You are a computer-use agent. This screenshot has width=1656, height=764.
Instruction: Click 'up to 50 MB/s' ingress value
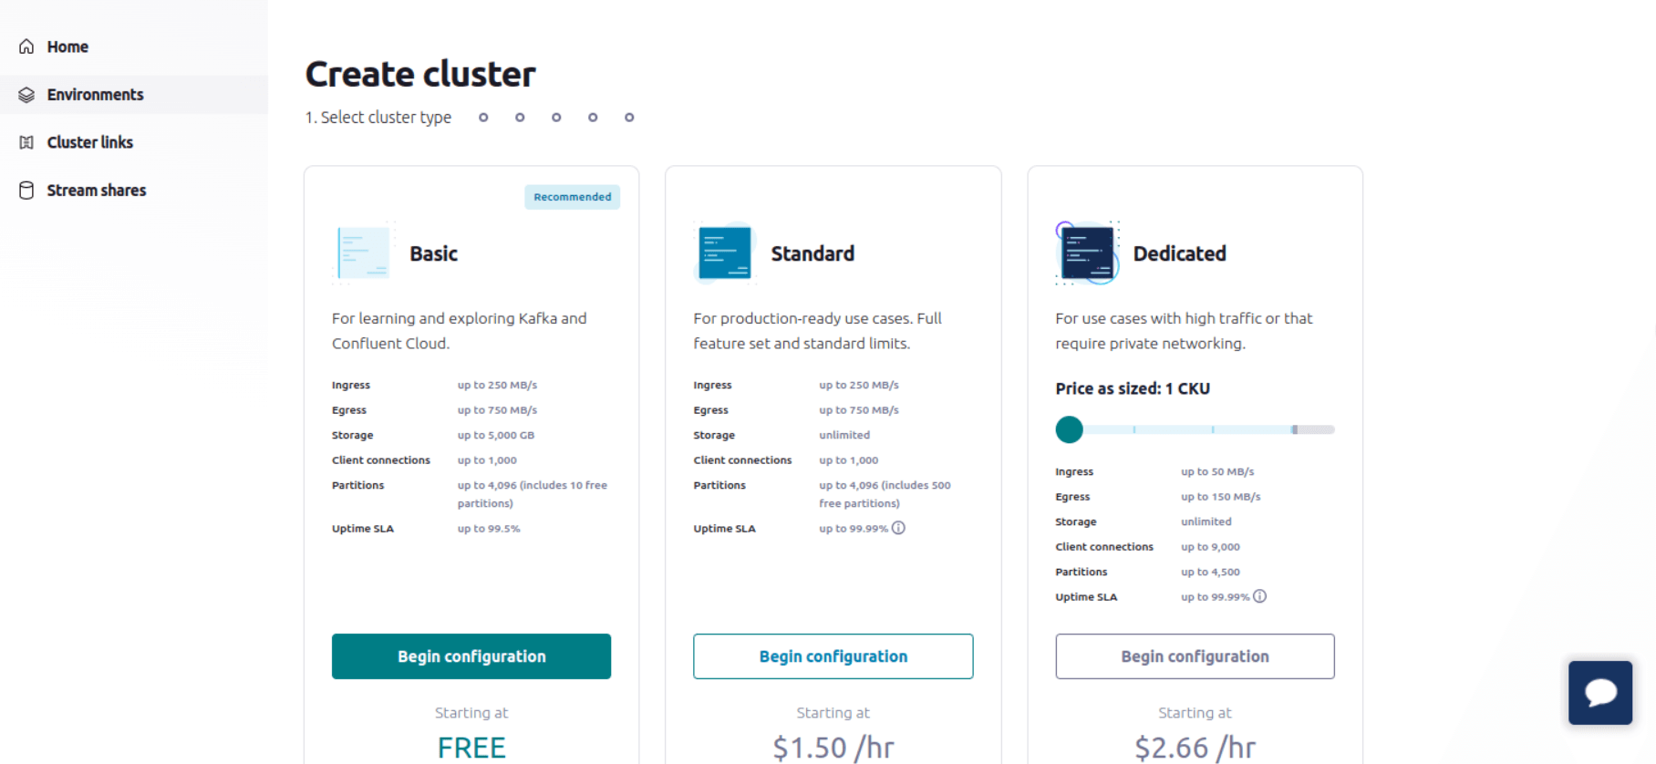(x=1217, y=471)
